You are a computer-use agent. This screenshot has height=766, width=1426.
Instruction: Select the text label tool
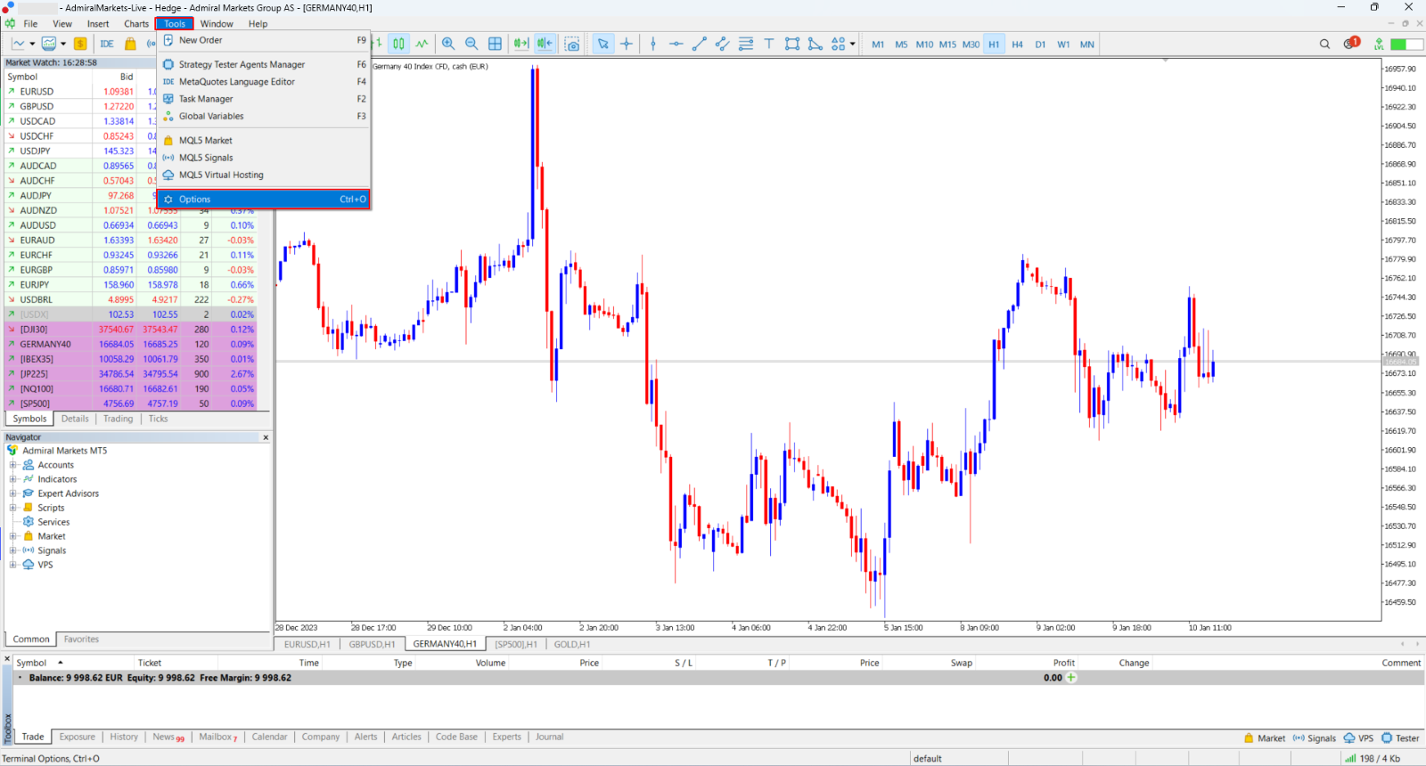(x=768, y=44)
